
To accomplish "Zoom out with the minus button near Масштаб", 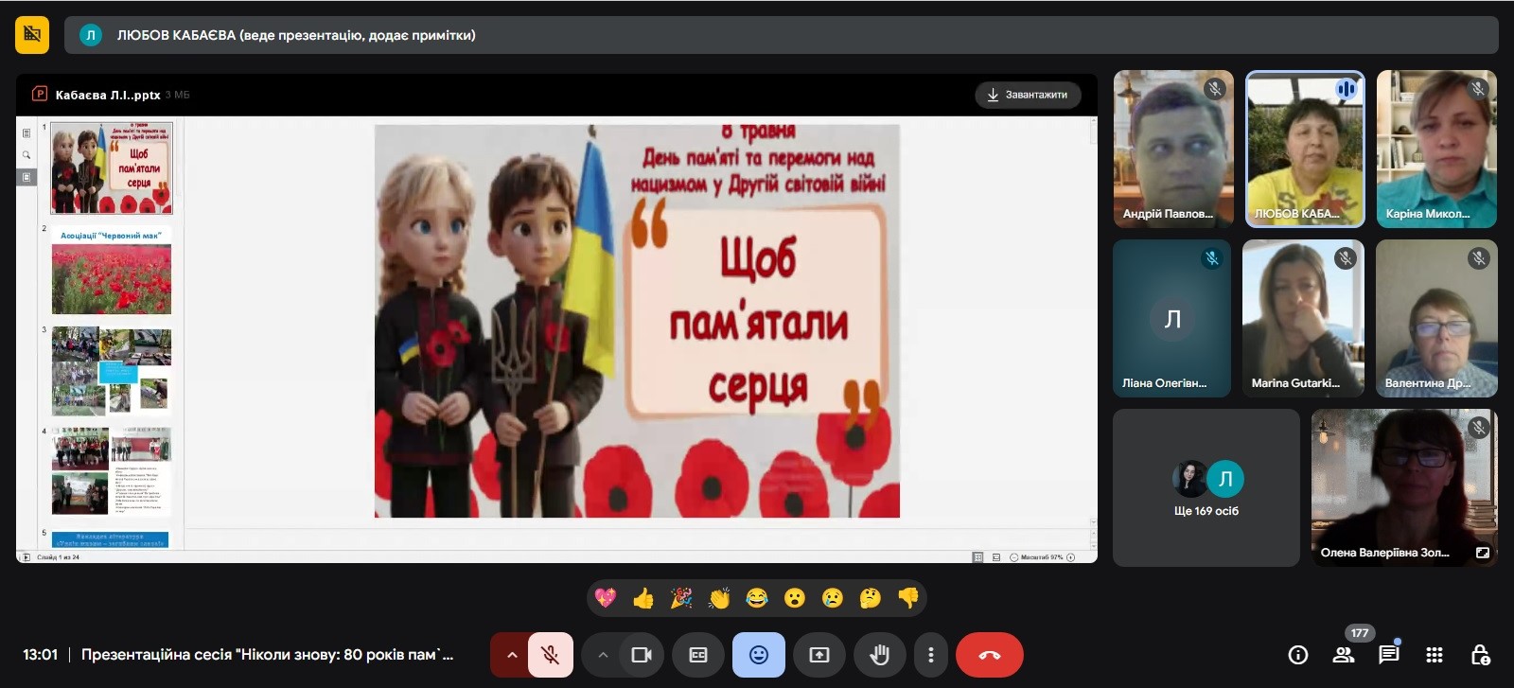I will click(1014, 557).
